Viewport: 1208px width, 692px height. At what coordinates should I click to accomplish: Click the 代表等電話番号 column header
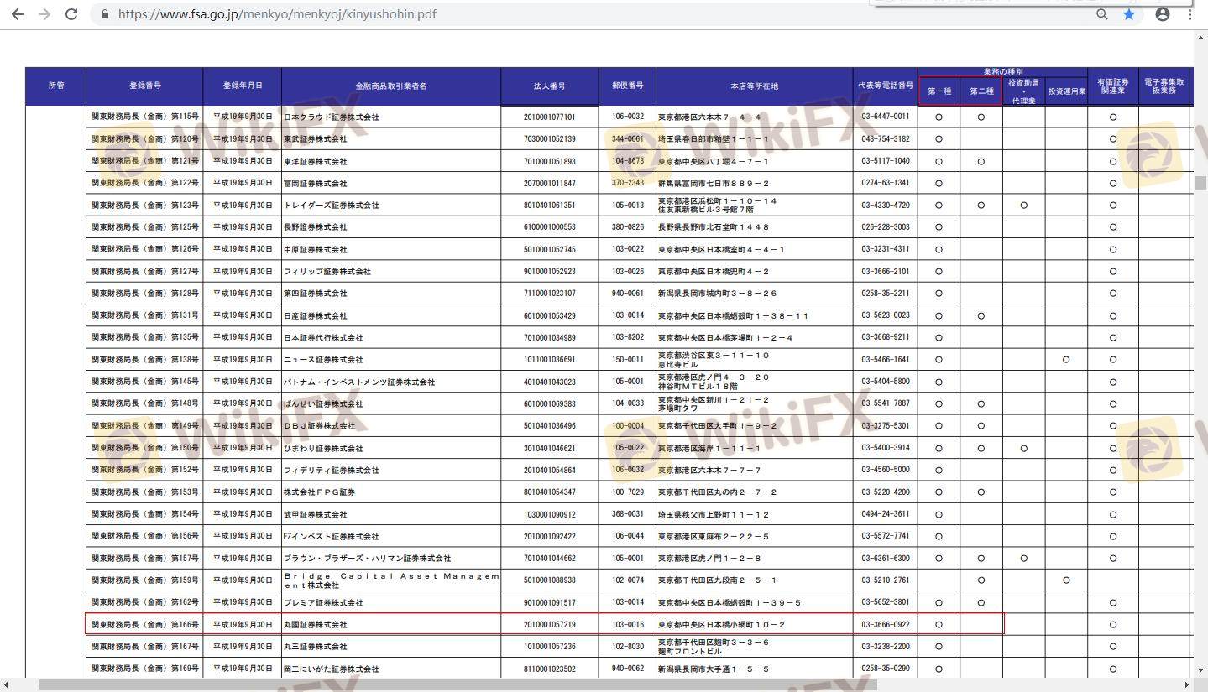[886, 86]
